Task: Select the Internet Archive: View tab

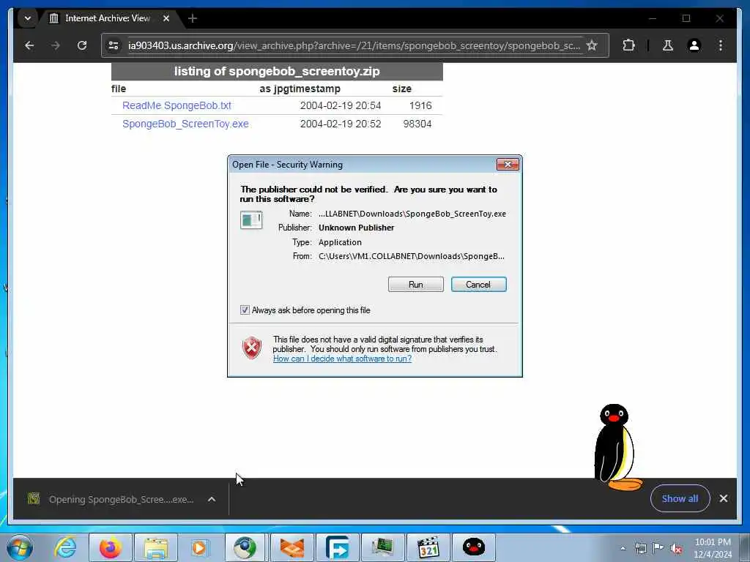Action: [x=108, y=18]
